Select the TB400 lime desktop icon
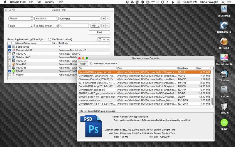This screenshot has height=147, width=235. pos(224,123)
